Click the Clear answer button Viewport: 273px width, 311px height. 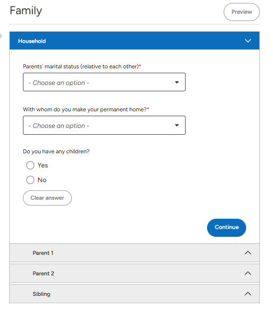pos(47,198)
